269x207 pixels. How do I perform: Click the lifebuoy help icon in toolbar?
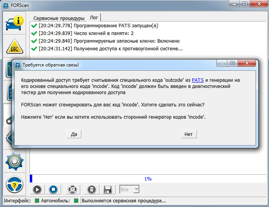point(72,189)
